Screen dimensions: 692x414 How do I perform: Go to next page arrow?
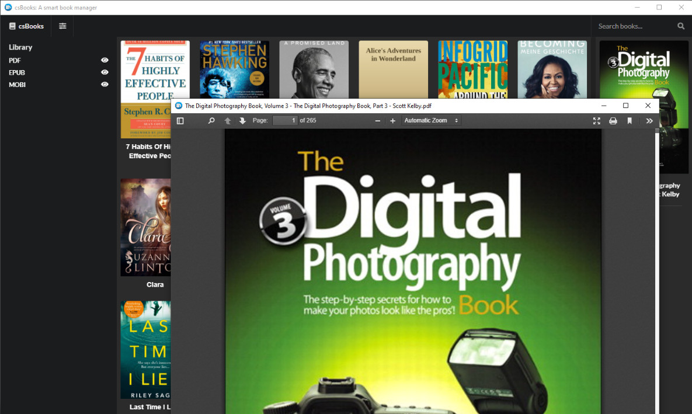pos(242,120)
